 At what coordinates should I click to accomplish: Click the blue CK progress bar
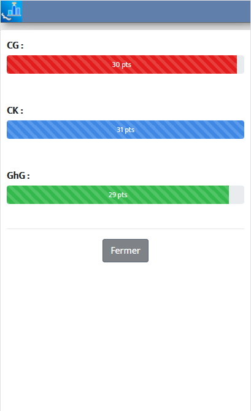point(125,130)
